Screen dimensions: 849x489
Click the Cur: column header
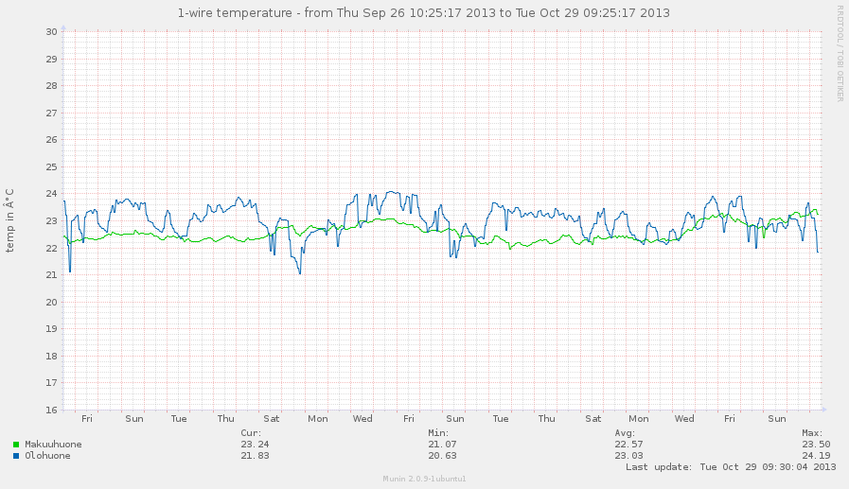tap(251, 432)
